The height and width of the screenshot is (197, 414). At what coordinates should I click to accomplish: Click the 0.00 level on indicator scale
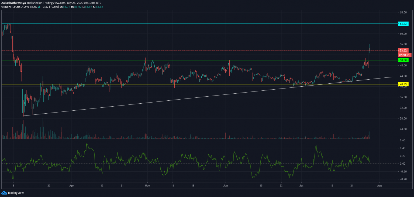pyautogui.click(x=402, y=164)
